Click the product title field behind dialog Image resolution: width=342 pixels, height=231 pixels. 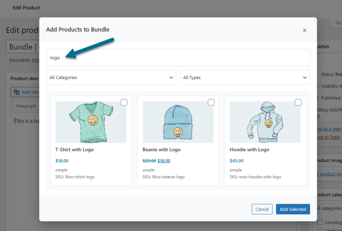click(x=22, y=47)
